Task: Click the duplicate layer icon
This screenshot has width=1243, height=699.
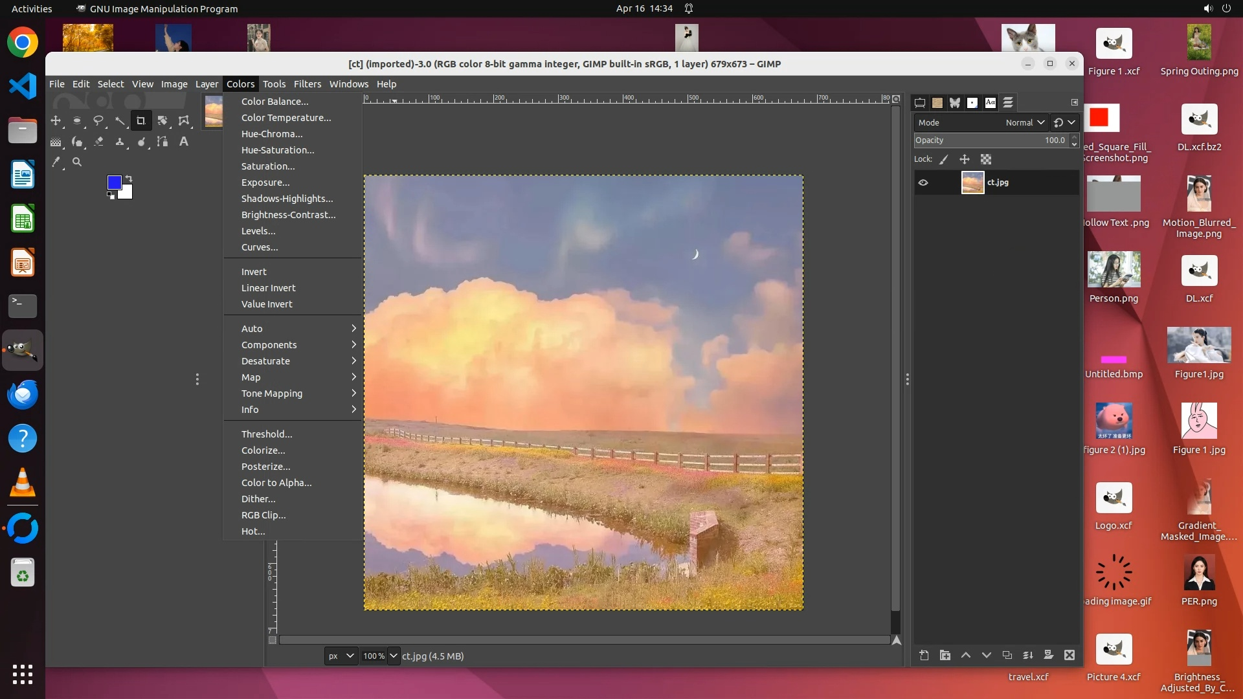Action: point(1007,656)
